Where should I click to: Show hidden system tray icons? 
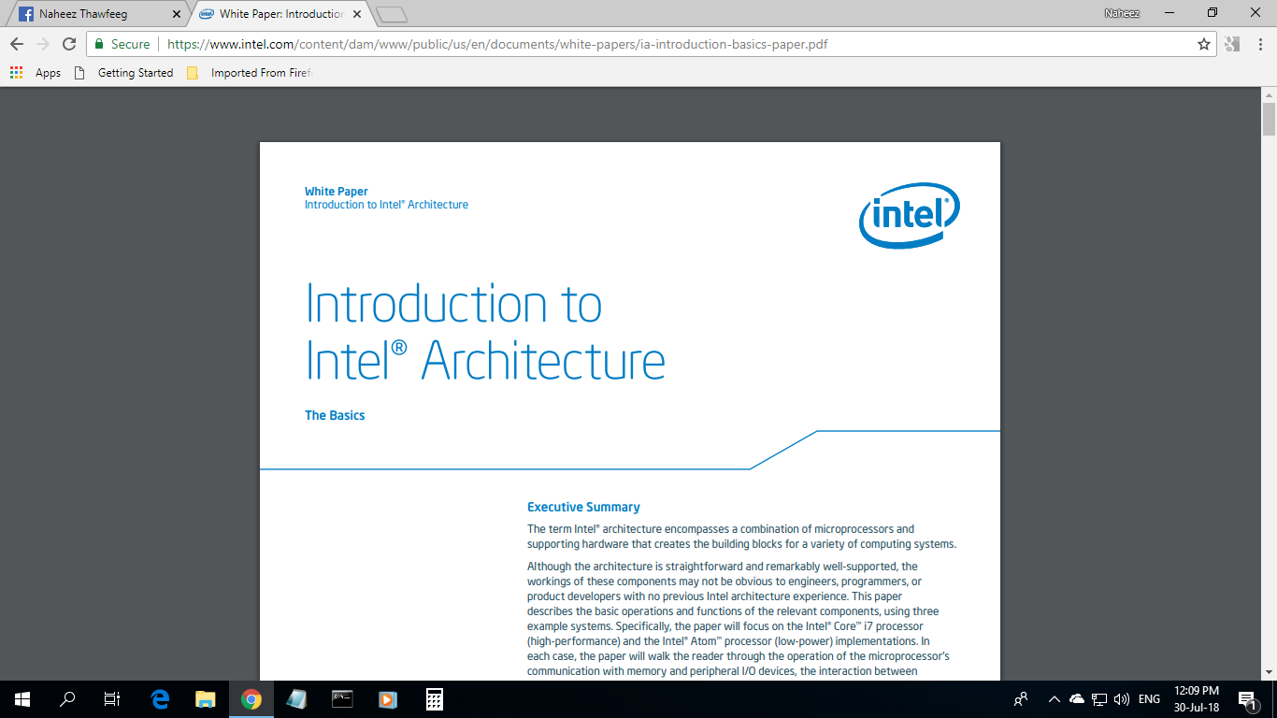(1055, 699)
